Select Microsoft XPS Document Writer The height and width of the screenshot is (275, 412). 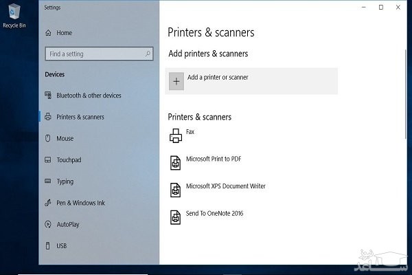pyautogui.click(x=225, y=186)
